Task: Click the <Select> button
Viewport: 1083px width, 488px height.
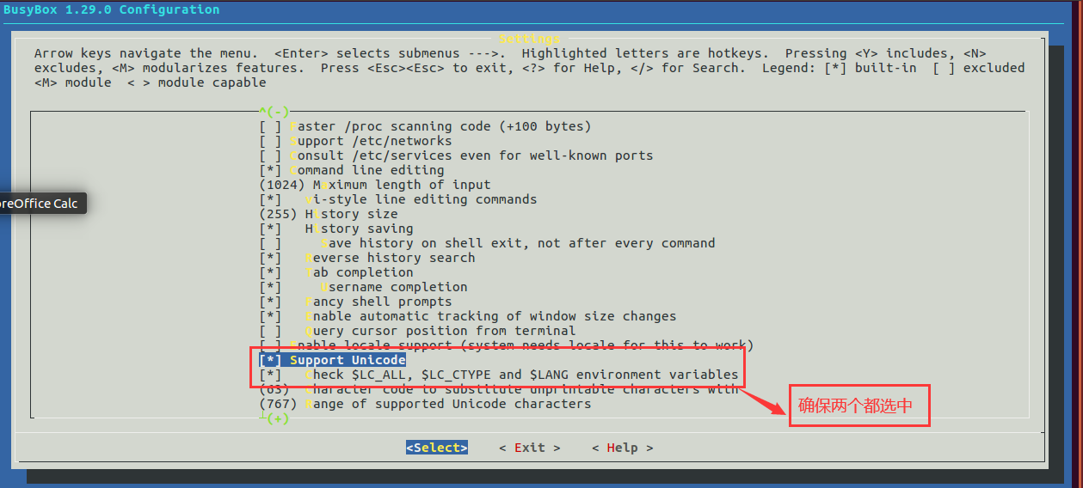Action: [x=437, y=448]
